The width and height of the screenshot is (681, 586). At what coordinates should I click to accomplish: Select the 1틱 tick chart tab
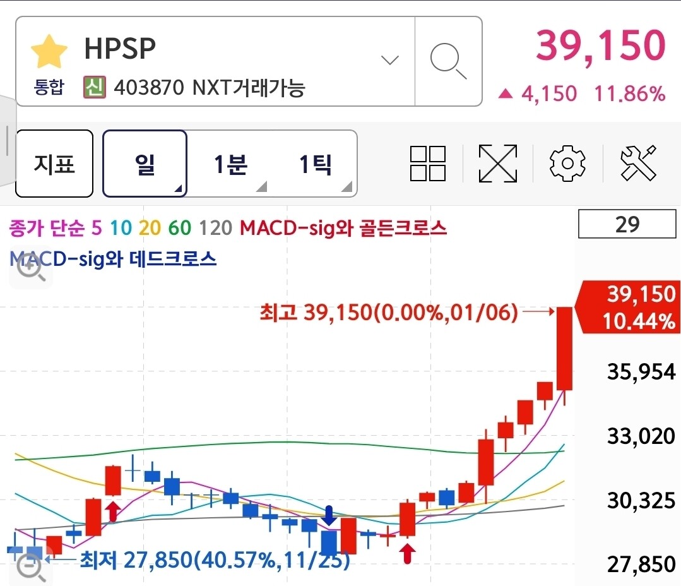coord(316,164)
